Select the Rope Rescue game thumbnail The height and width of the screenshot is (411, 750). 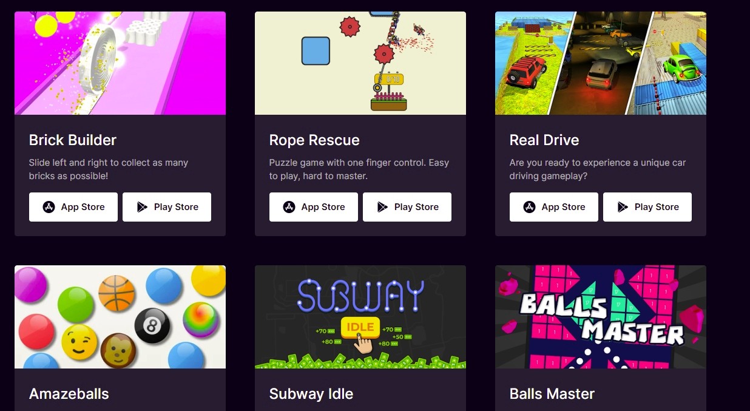click(360, 63)
